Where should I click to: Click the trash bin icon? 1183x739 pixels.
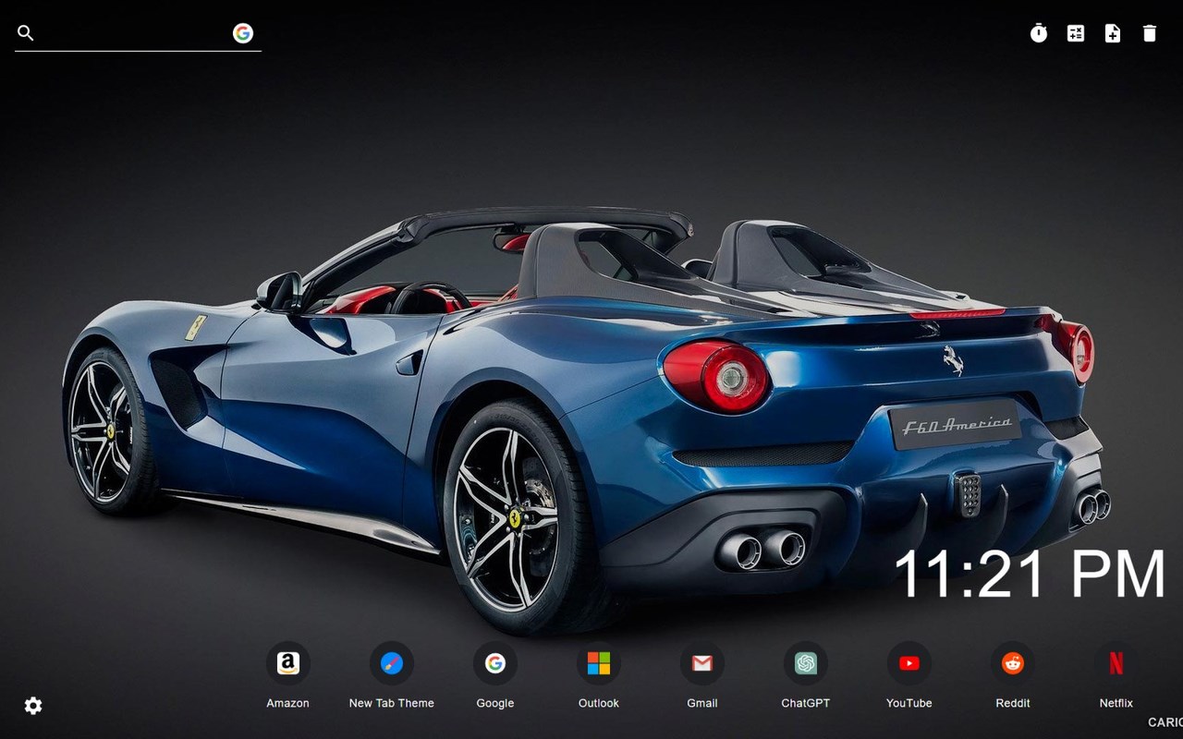pyautogui.click(x=1150, y=33)
